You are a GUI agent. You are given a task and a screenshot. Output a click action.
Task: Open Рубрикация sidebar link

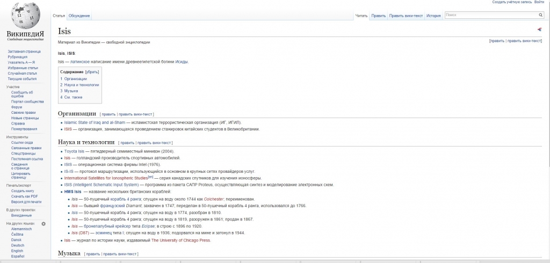click(x=18, y=57)
